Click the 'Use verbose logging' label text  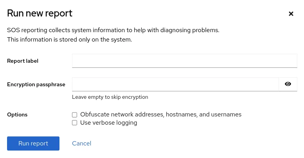[108, 123]
